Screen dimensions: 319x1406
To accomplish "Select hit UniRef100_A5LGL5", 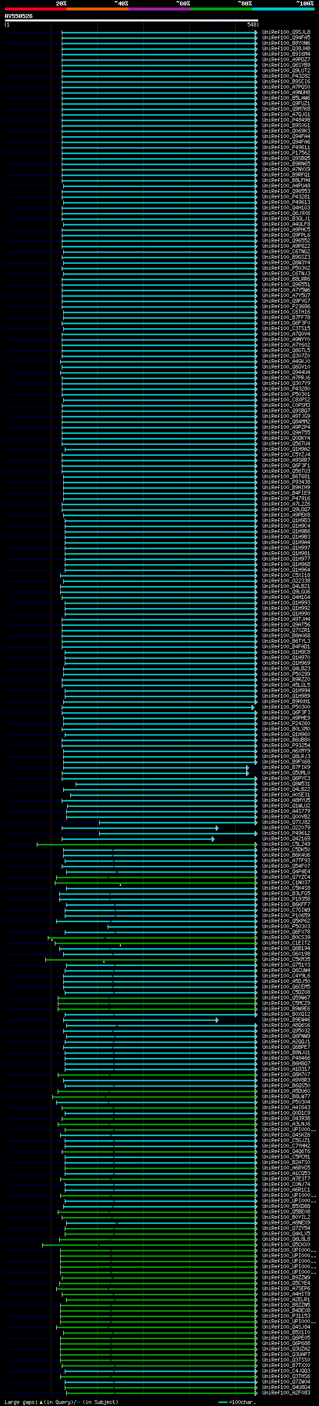I will pos(286,685).
